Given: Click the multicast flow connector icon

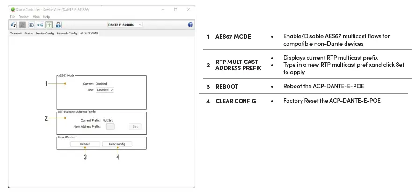Looking at the screenshot, I should 40,25.
